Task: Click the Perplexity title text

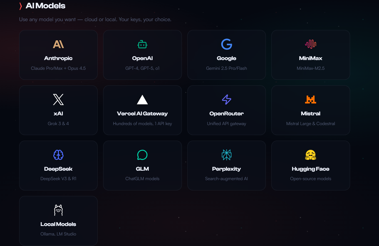Action: pos(227,169)
